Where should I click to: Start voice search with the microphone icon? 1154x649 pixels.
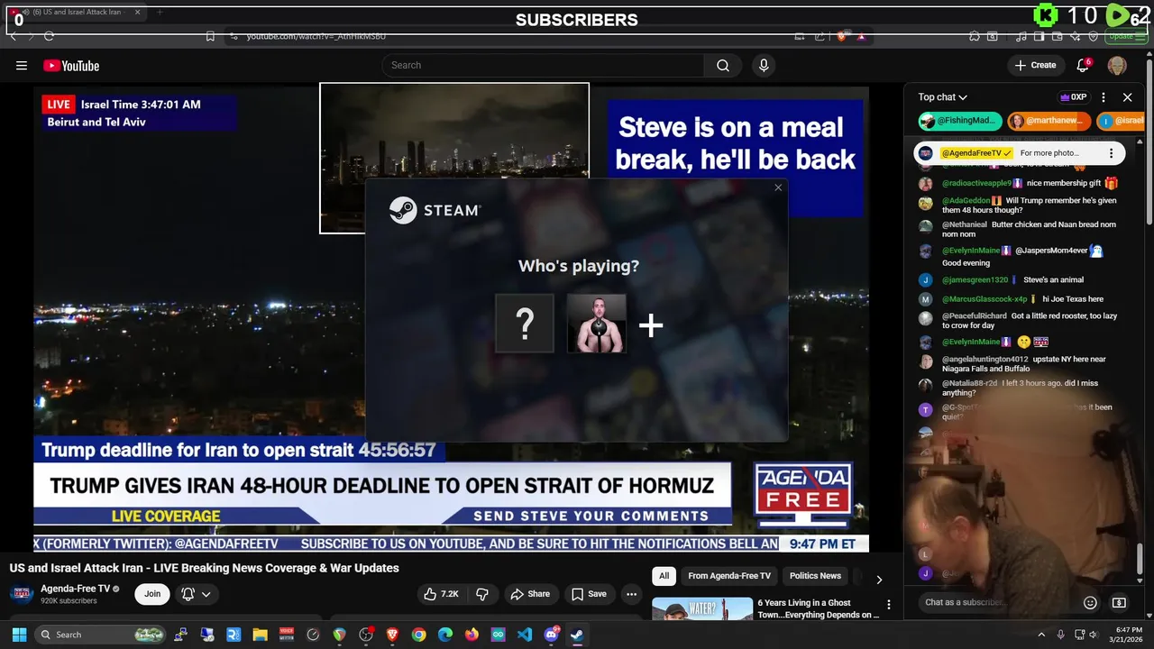click(764, 65)
